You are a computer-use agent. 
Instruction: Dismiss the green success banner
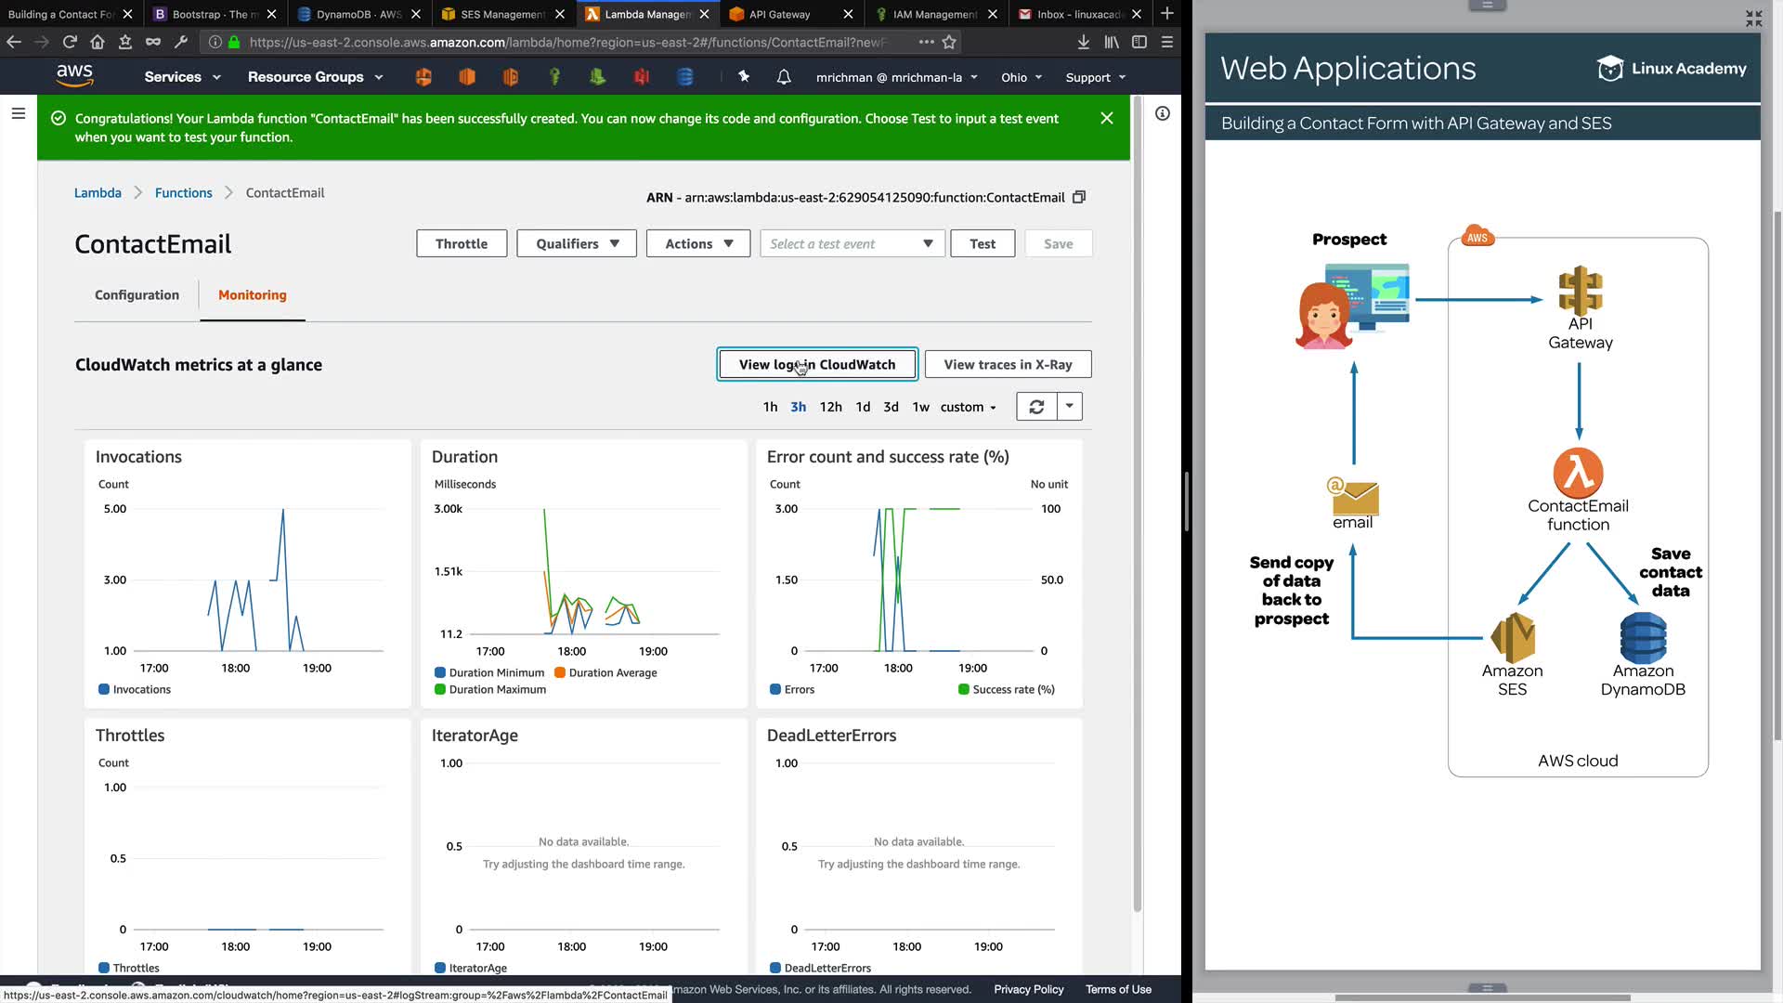1107,118
